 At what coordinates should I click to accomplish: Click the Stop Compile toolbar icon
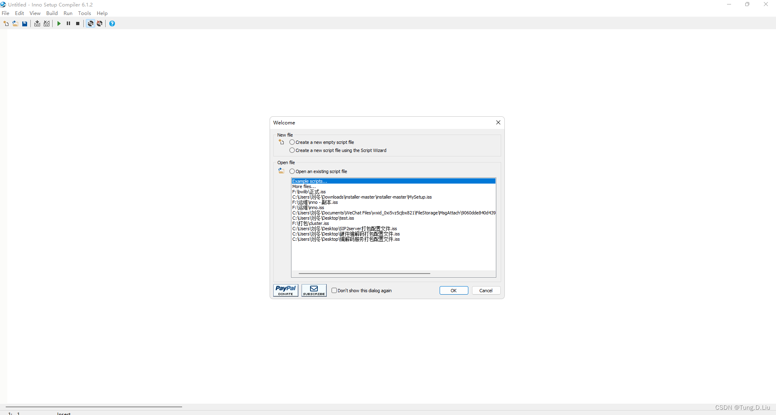coord(47,24)
